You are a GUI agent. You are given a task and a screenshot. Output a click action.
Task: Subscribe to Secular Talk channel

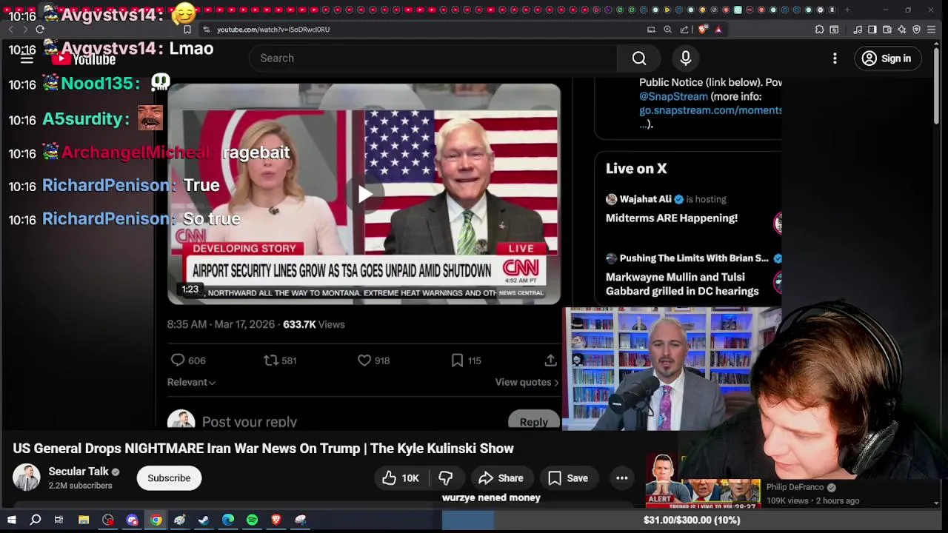(x=169, y=478)
